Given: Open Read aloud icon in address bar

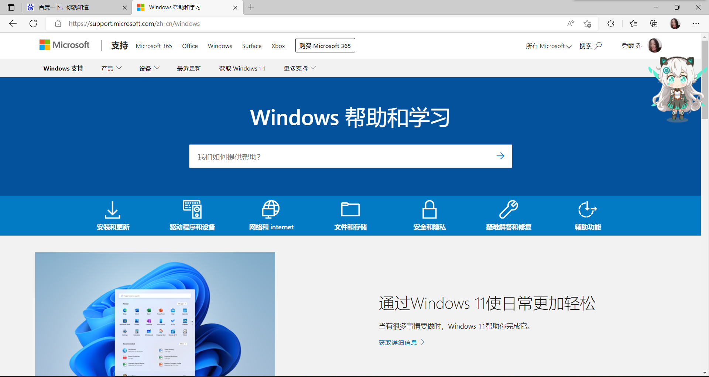Looking at the screenshot, I should point(571,24).
